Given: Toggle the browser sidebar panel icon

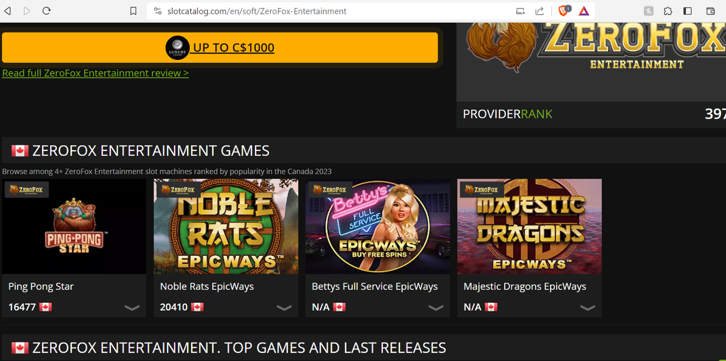Looking at the screenshot, I should (x=687, y=11).
